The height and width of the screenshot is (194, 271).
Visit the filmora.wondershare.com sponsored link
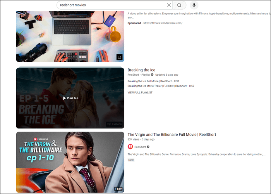(x=162, y=23)
